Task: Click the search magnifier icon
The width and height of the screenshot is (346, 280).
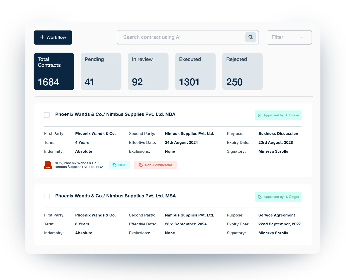Action: click(250, 37)
